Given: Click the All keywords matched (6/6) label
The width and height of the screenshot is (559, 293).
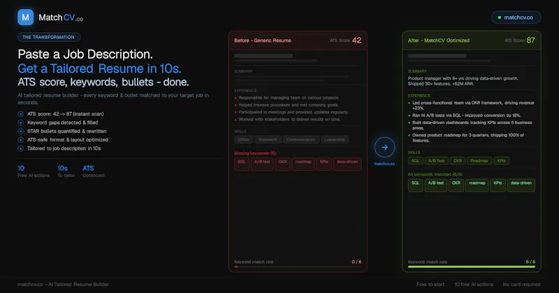Looking at the screenshot, I should click(435, 175).
